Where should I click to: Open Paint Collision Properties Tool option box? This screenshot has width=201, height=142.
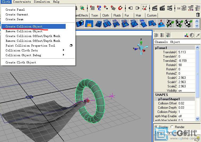pyautogui.click(x=71, y=46)
